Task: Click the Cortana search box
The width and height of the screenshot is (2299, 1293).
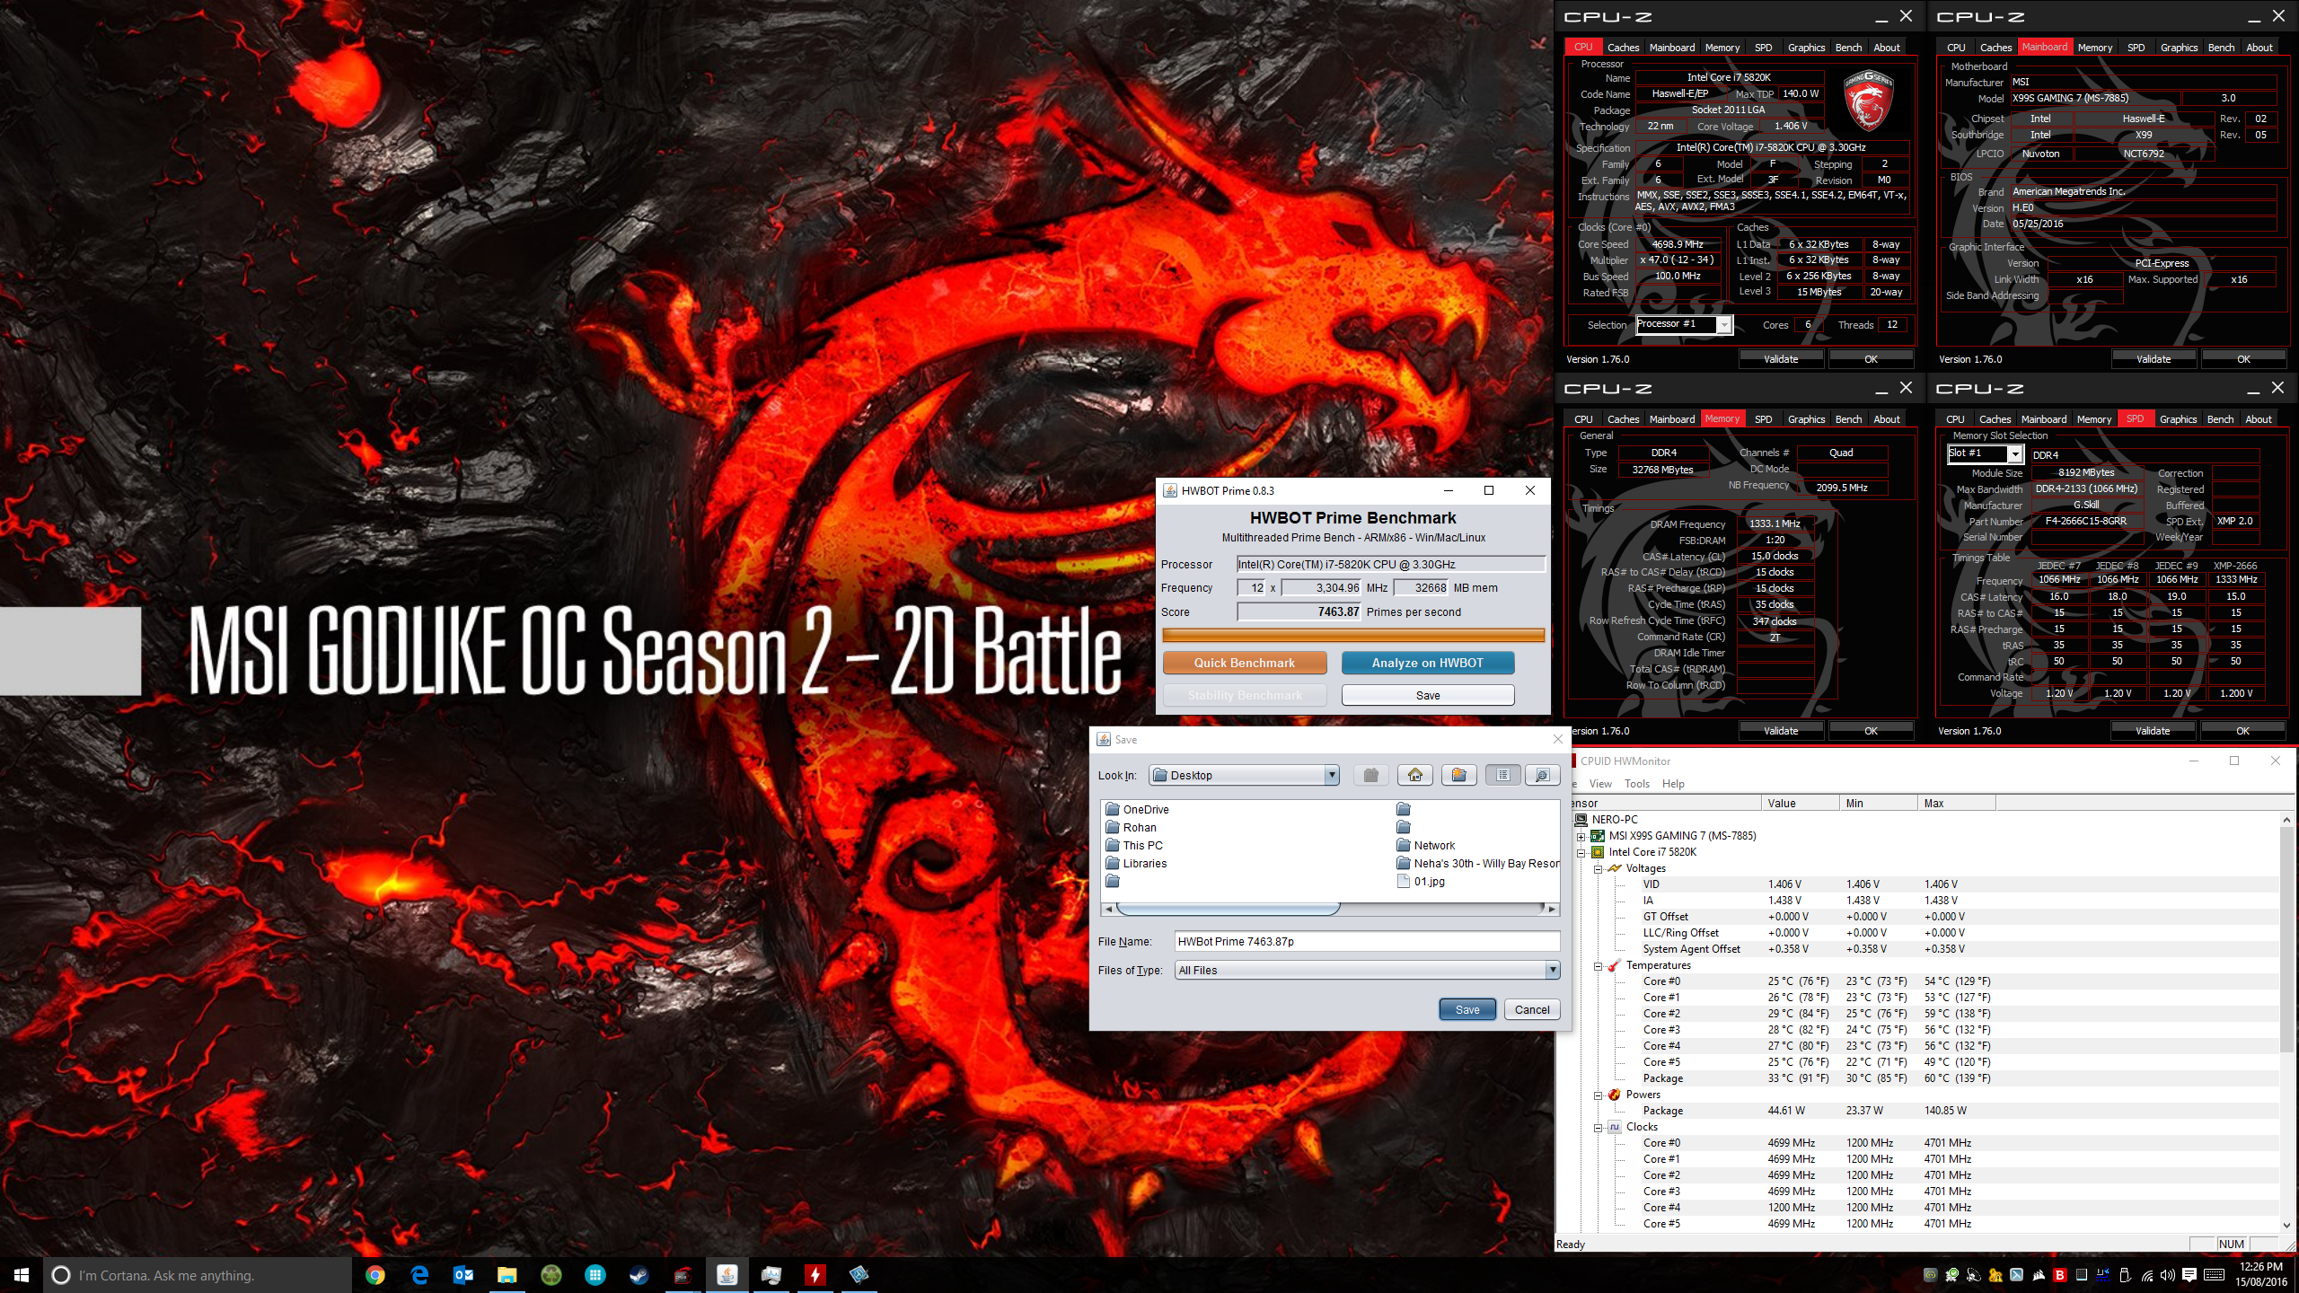Action: [198, 1274]
